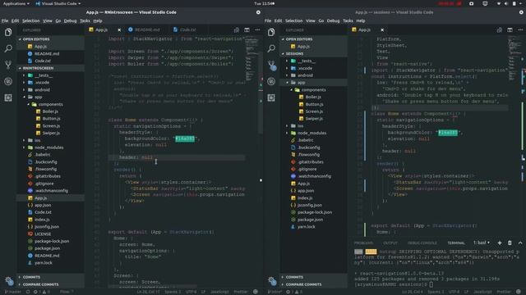The height and width of the screenshot is (295, 526).
Task: Select Terminal panel tab
Action: point(456,243)
